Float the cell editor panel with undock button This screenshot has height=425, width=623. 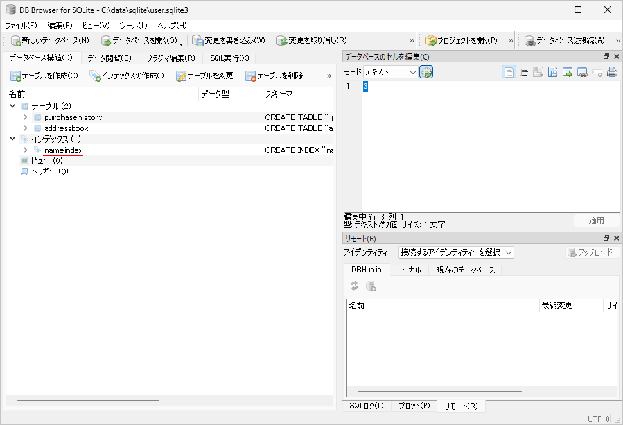[x=606, y=57]
